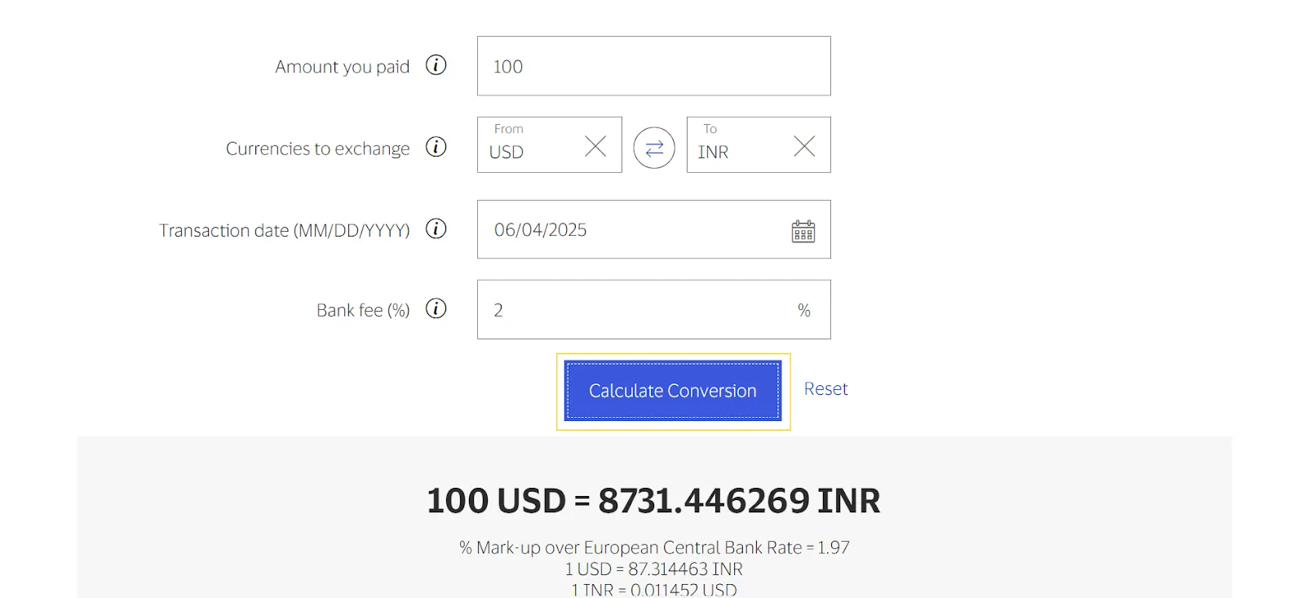This screenshot has width=1305, height=598.
Task: Click the Mark-up over ECB Rate text
Action: (x=652, y=547)
